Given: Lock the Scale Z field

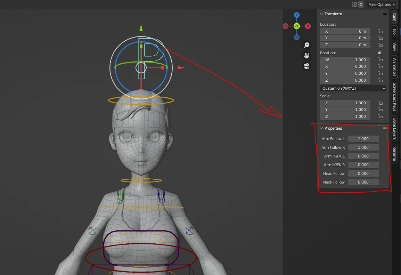Looking at the screenshot, I should click(x=380, y=116).
